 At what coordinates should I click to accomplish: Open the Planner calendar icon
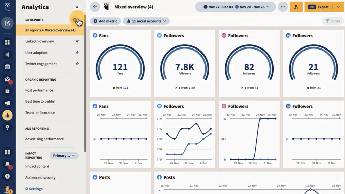7,67
